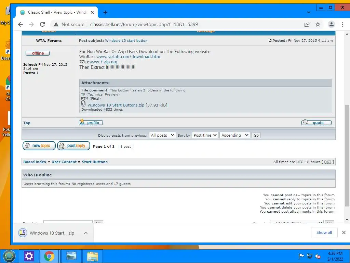This screenshot has width=350, height=263.
Task: Click Go to apply post sorting
Action: point(256,135)
